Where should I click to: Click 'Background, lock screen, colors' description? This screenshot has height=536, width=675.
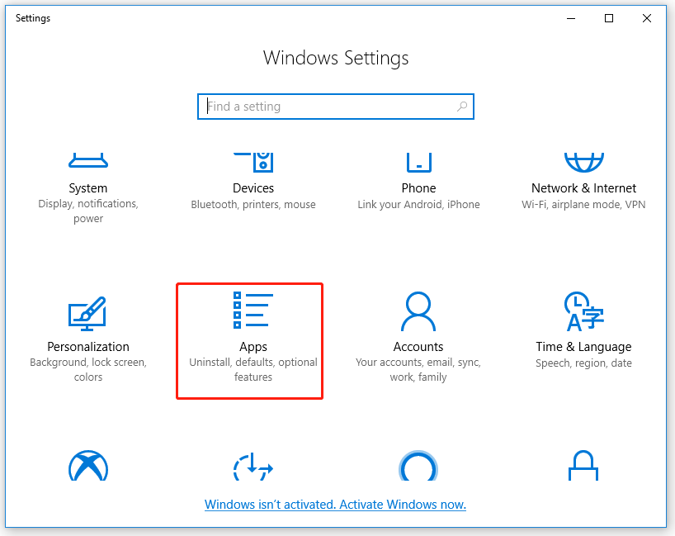(88, 370)
